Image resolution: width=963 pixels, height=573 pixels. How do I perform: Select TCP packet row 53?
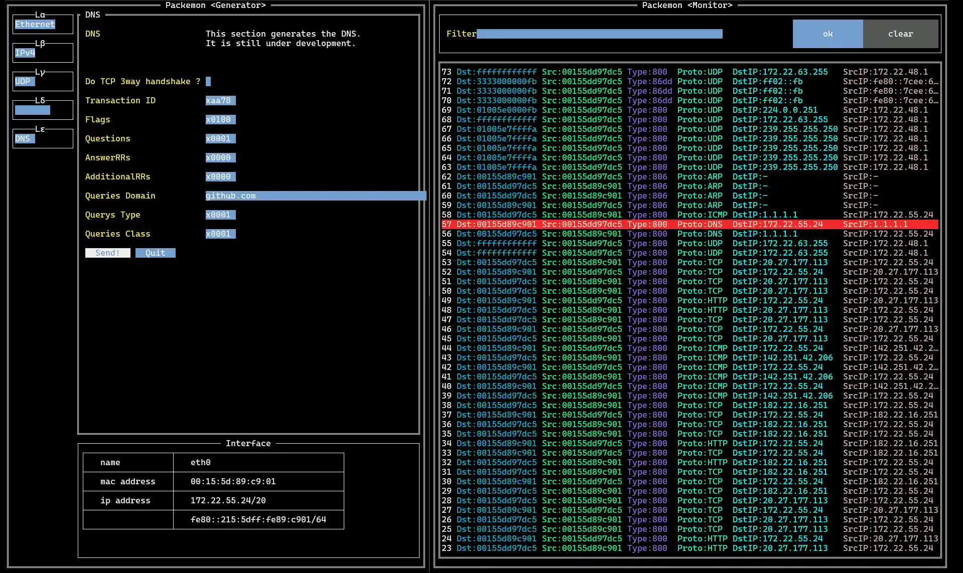(690, 262)
